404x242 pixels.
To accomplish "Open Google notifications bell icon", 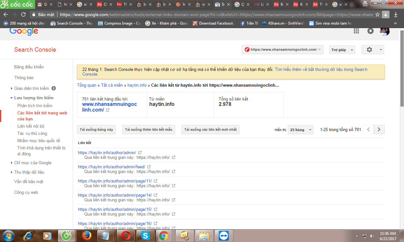I will 370,31.
